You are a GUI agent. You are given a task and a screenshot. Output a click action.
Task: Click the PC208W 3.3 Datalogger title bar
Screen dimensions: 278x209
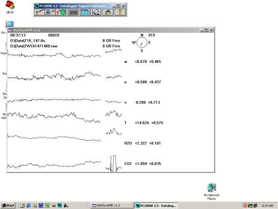(80, 6)
